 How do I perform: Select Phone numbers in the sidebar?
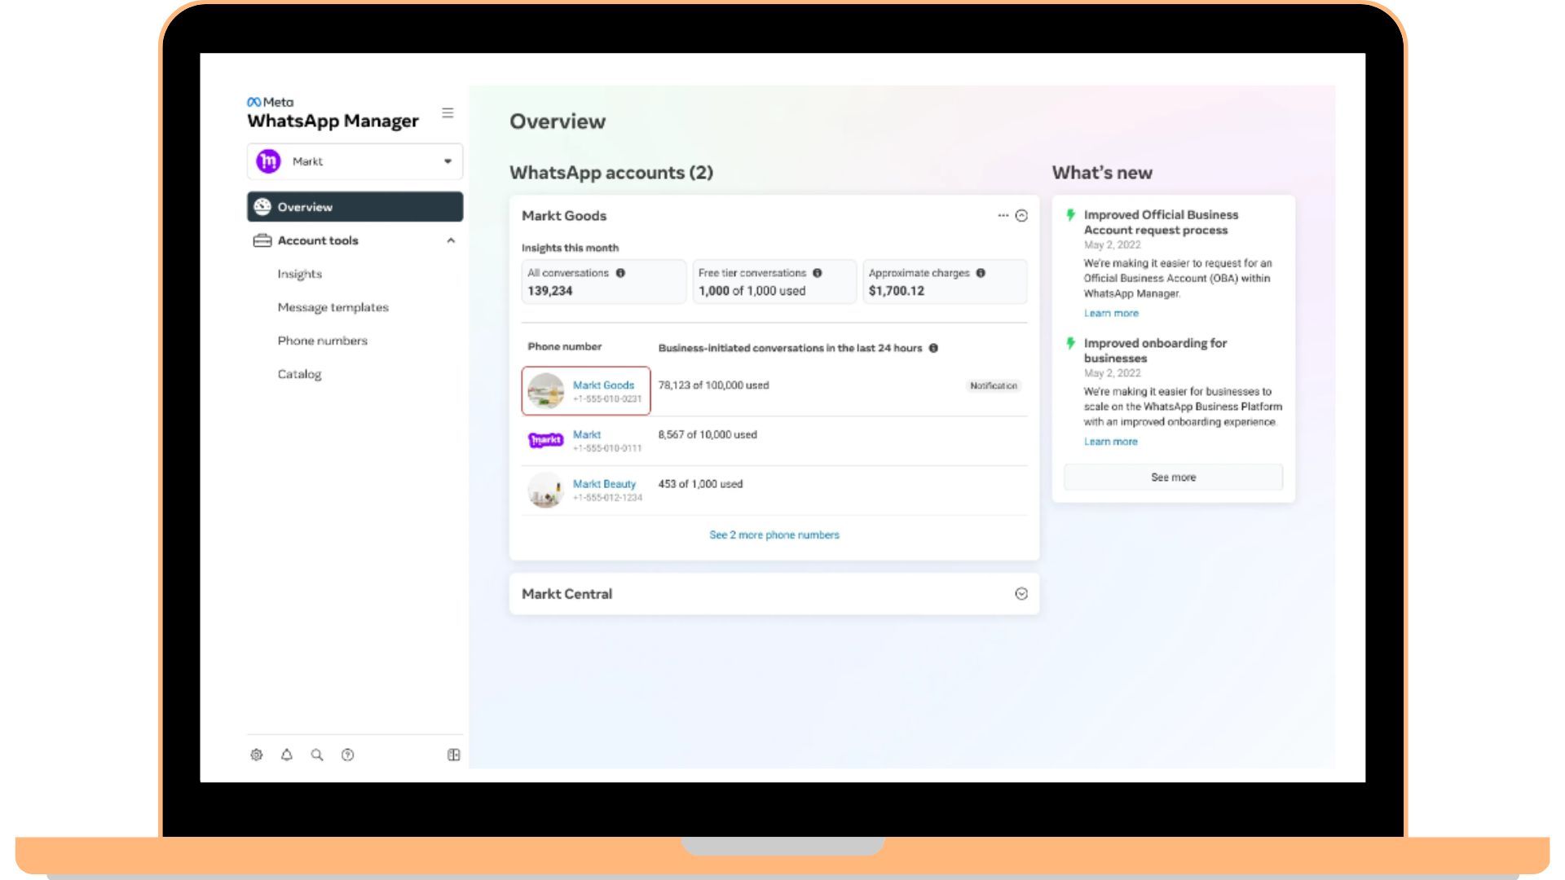(x=322, y=341)
